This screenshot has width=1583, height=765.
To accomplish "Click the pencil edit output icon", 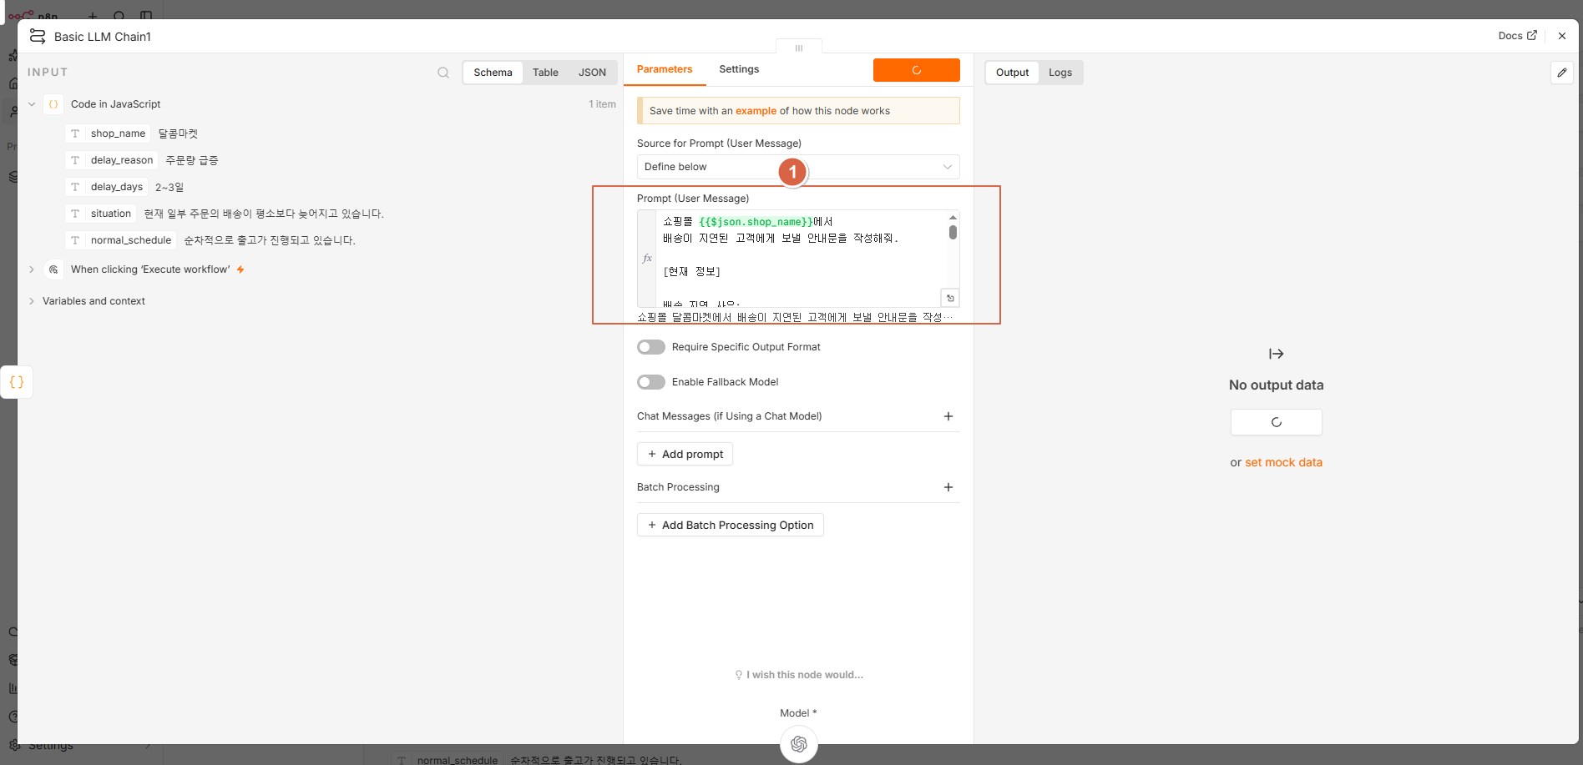I will point(1562,73).
